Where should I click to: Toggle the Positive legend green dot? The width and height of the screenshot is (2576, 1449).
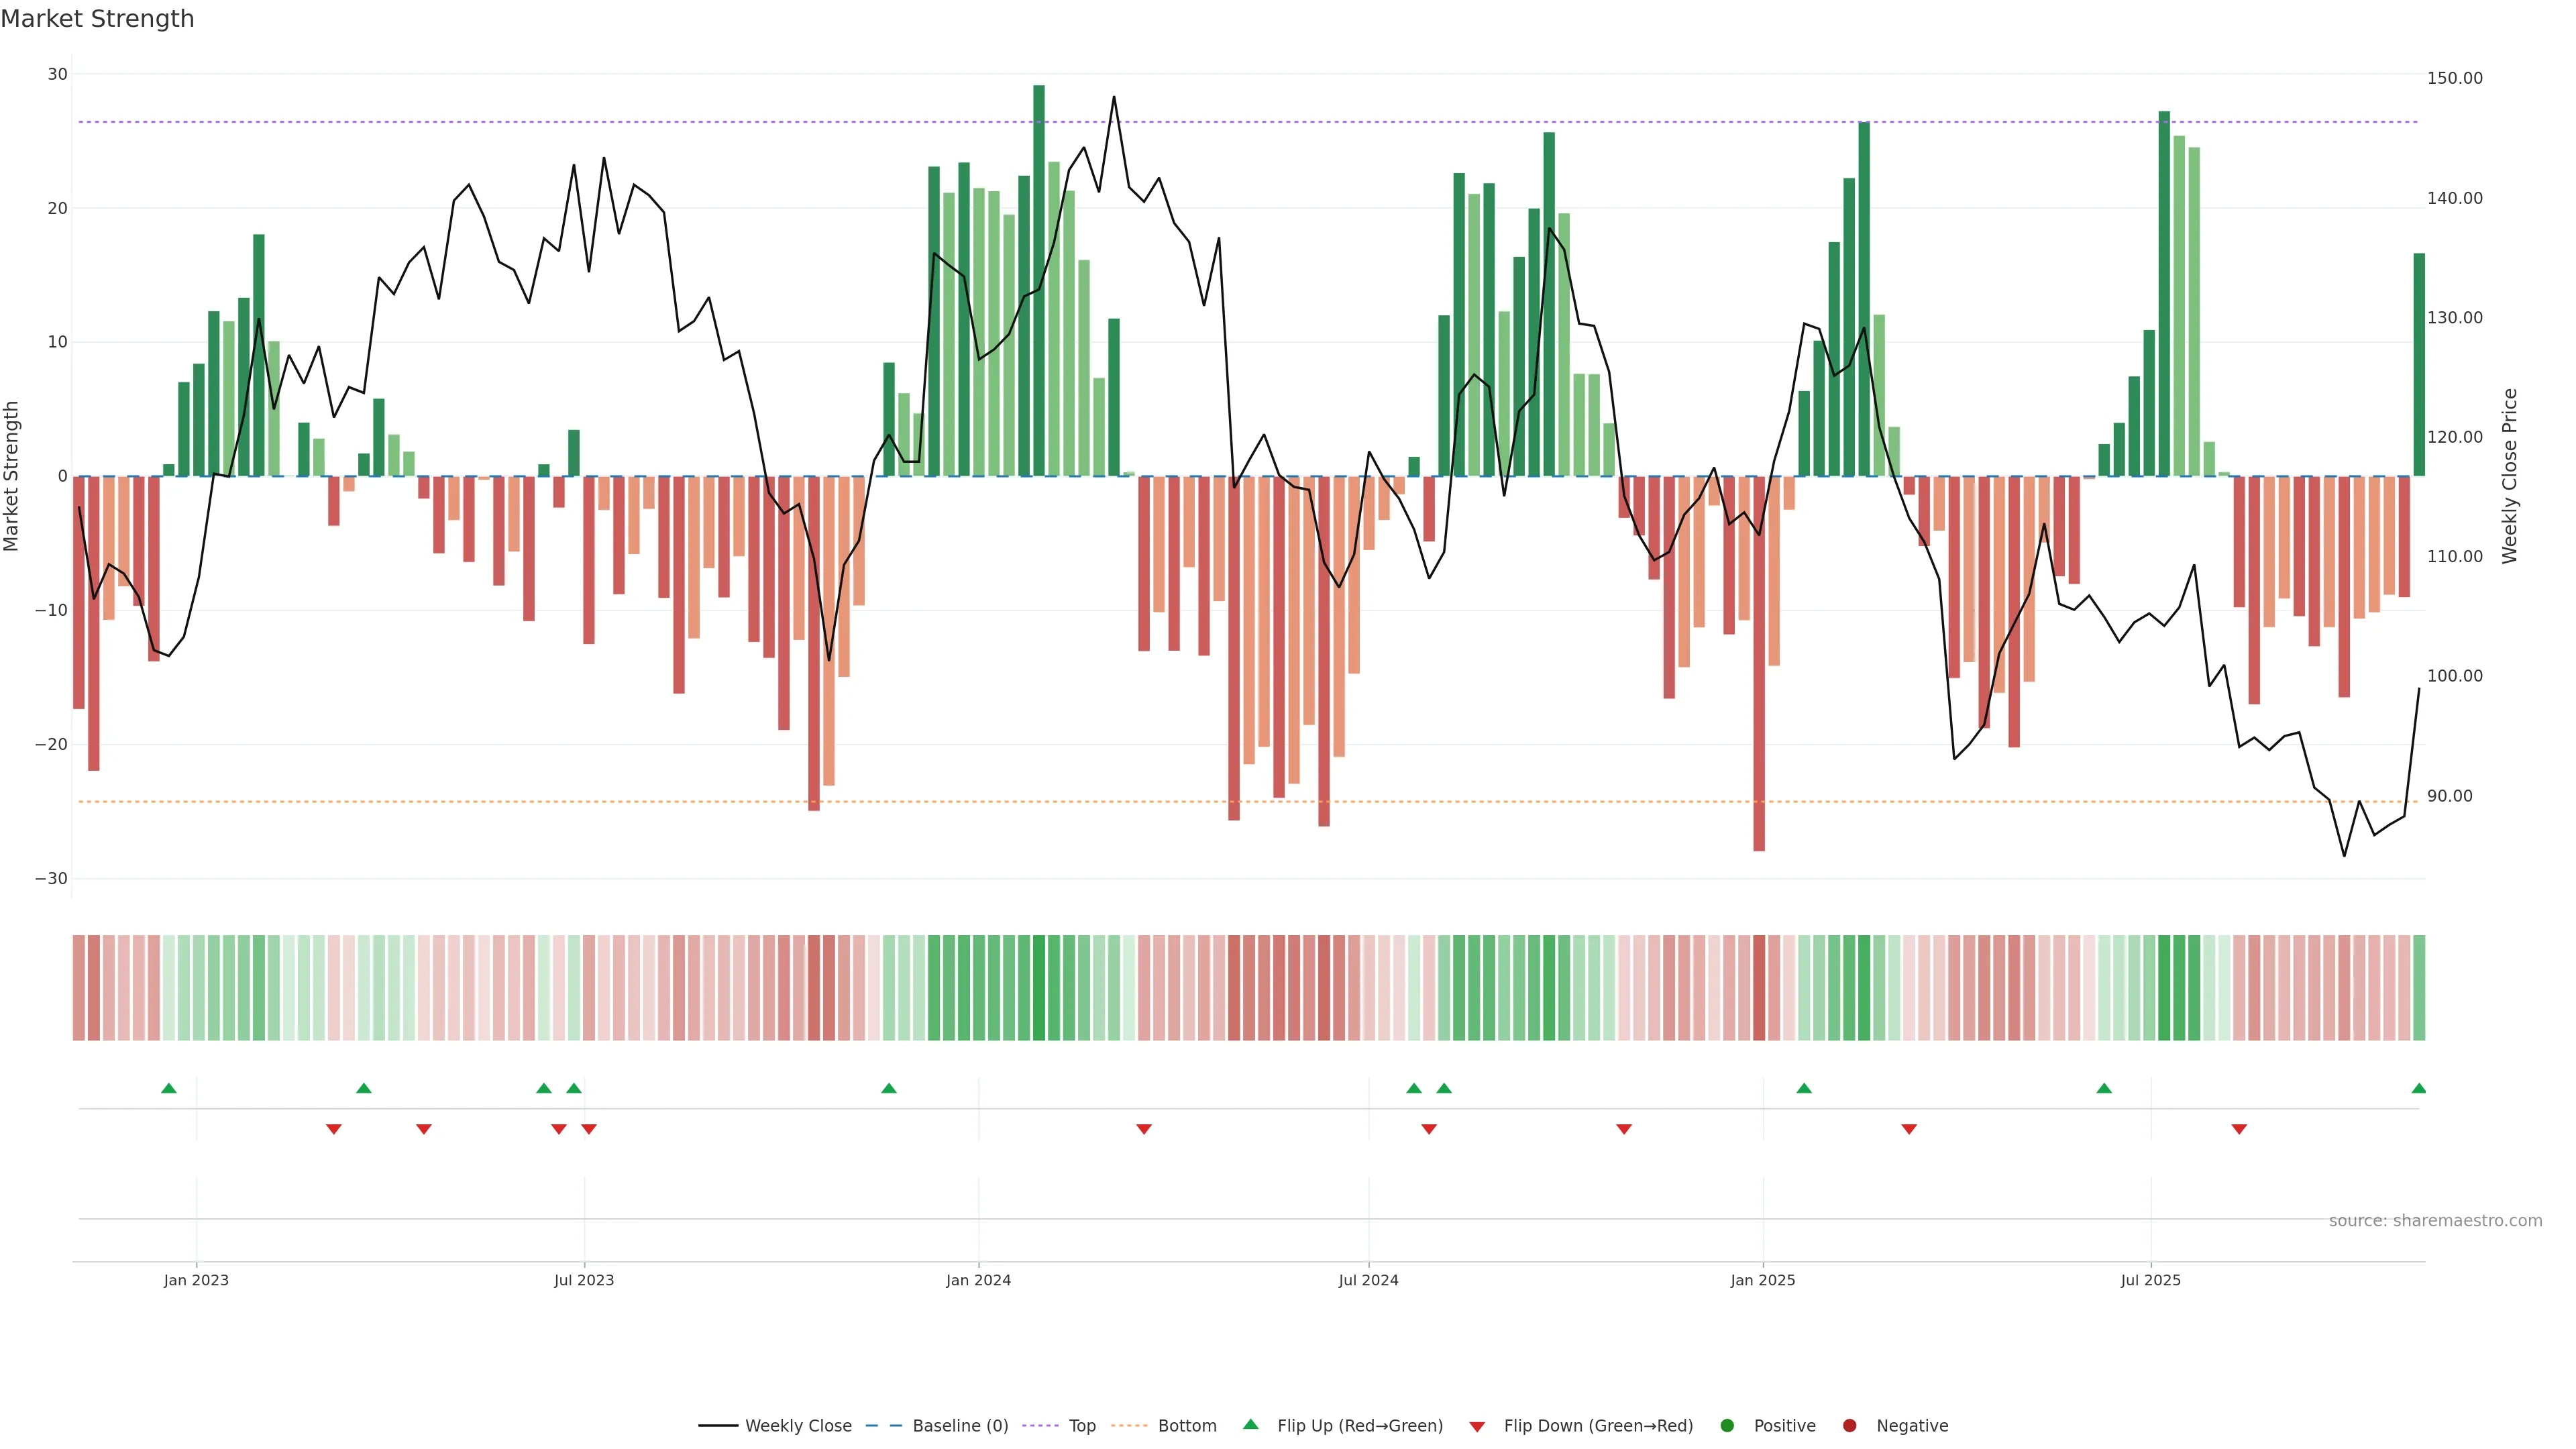(1727, 1426)
